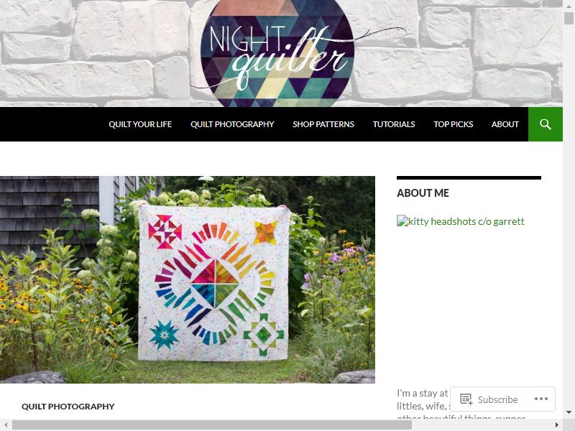575x431 pixels.
Task: Click the horizontal scrollbar right arrow
Action: [556, 425]
